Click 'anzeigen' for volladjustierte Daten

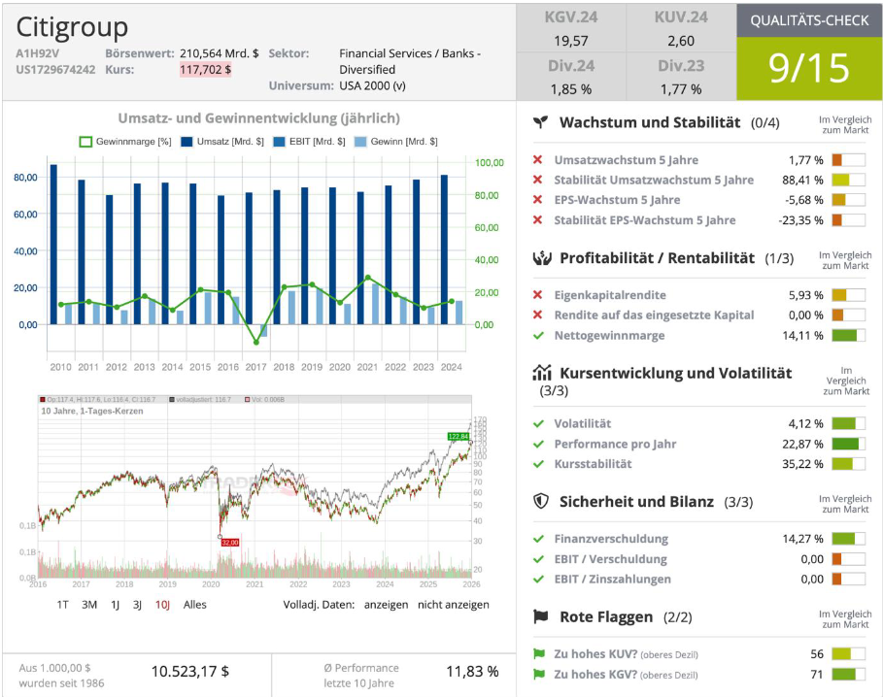(385, 603)
